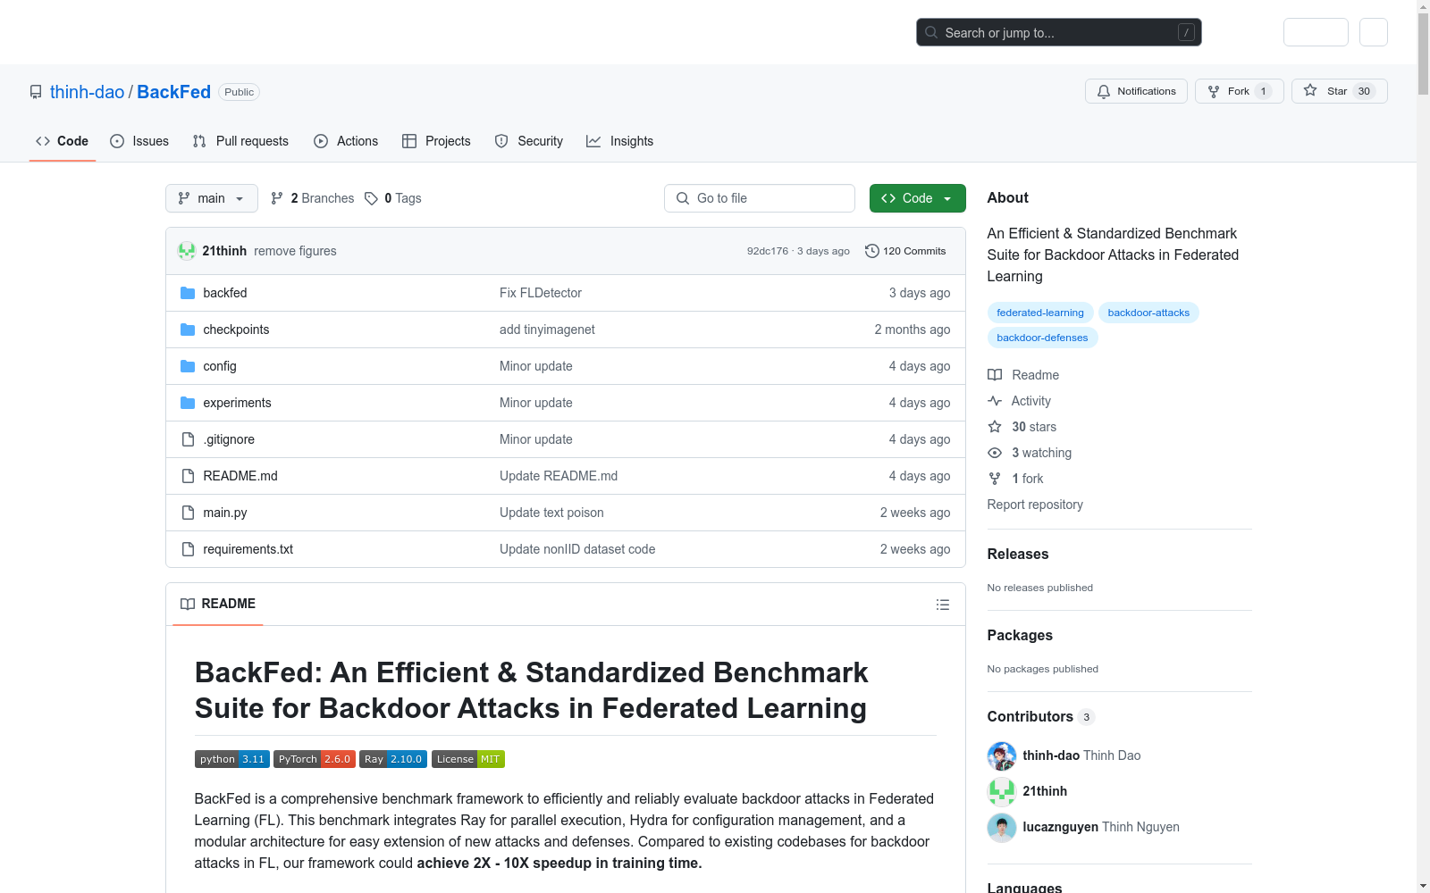The image size is (1430, 893).
Task: Click the PyTorch 2.6.0 badge
Action: pyautogui.click(x=315, y=759)
